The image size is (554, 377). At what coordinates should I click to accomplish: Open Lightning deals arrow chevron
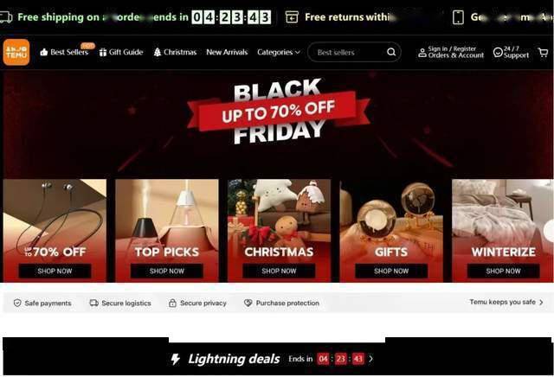(x=370, y=359)
